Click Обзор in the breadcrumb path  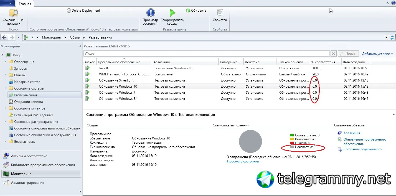[75, 37]
